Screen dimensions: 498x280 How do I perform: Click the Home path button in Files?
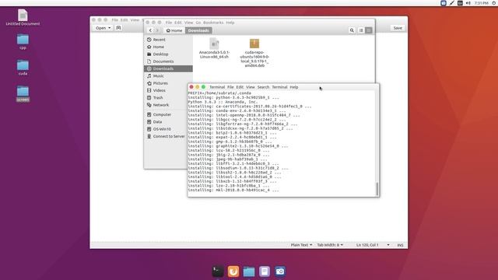[174, 30]
